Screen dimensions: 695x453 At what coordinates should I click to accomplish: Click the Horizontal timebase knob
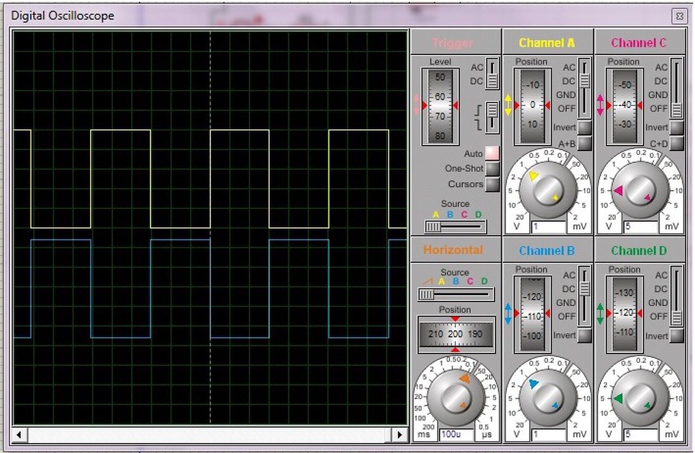tap(455, 398)
